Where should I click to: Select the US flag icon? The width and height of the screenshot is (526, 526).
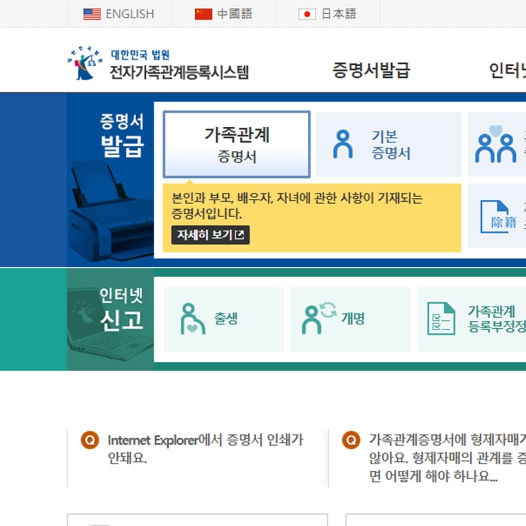coord(92,14)
